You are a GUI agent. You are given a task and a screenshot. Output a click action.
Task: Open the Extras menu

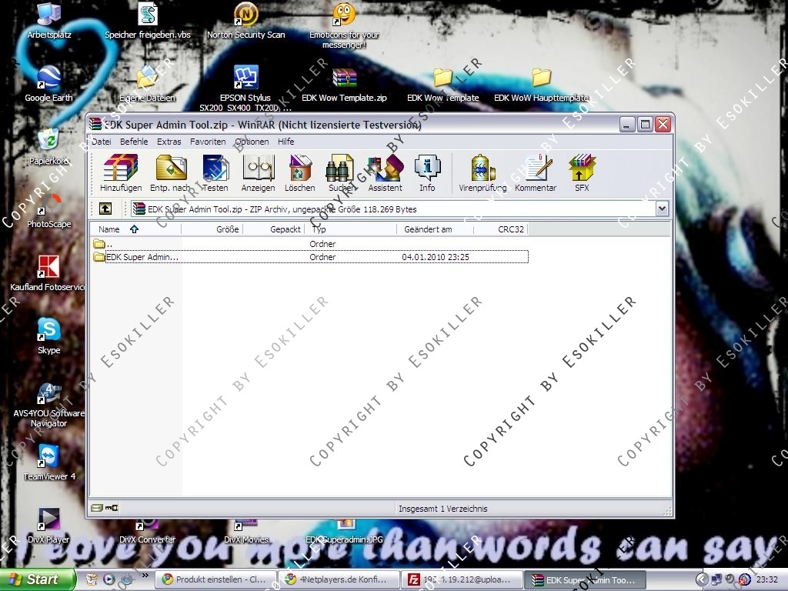tap(169, 142)
